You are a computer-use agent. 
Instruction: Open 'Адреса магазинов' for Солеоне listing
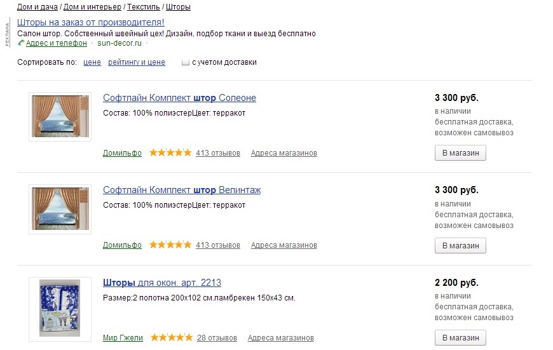click(284, 153)
